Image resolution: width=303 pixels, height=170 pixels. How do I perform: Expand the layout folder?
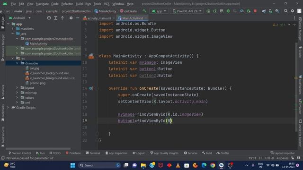point(17,88)
